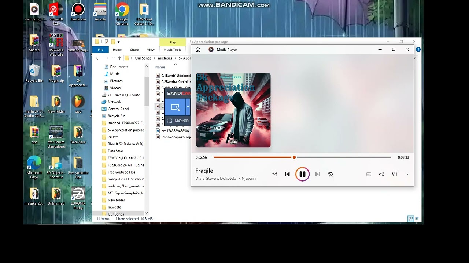Select Control Panel in the navigation pane

pyautogui.click(x=118, y=109)
